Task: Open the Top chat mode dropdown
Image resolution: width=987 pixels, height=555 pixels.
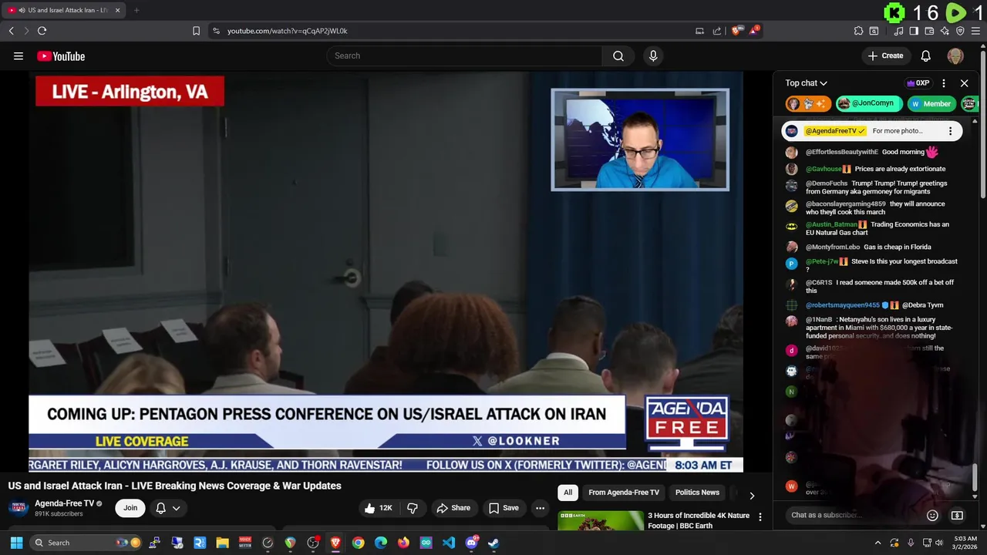Action: 807,83
